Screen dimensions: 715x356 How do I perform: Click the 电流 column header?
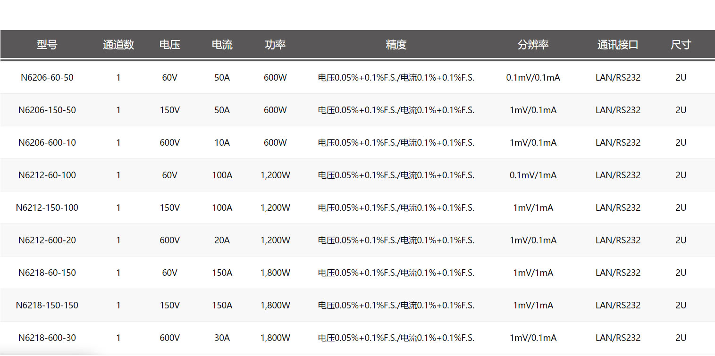click(x=222, y=45)
